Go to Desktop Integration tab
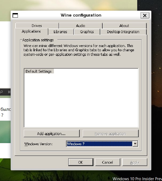162x181 pixels. [x=123, y=32]
